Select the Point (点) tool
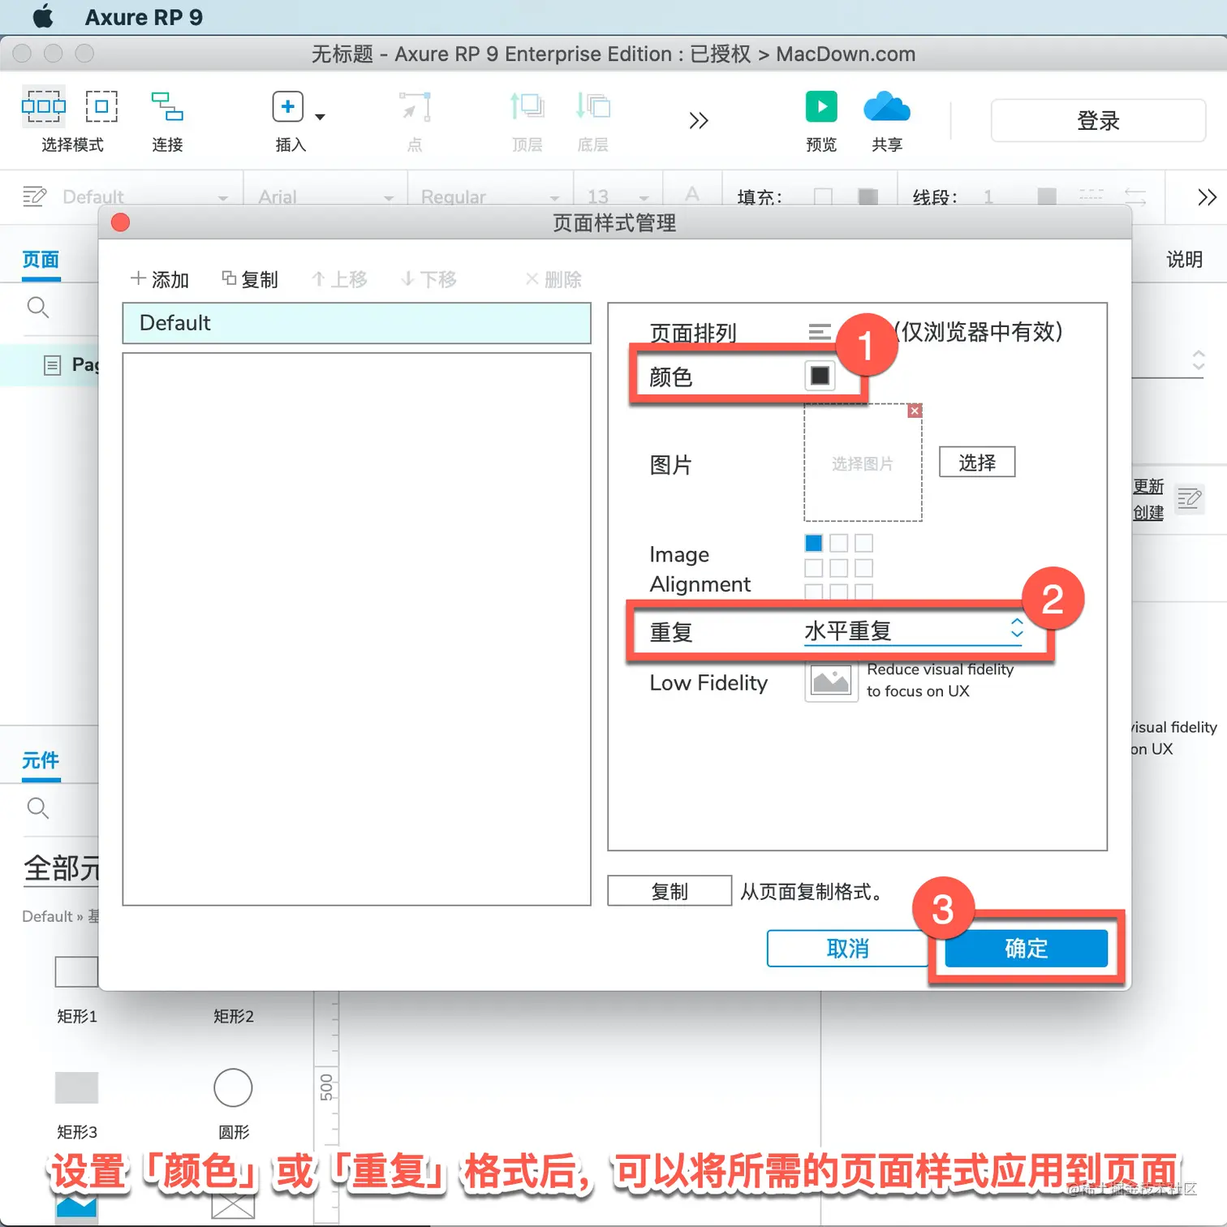This screenshot has width=1227, height=1227. point(415,106)
